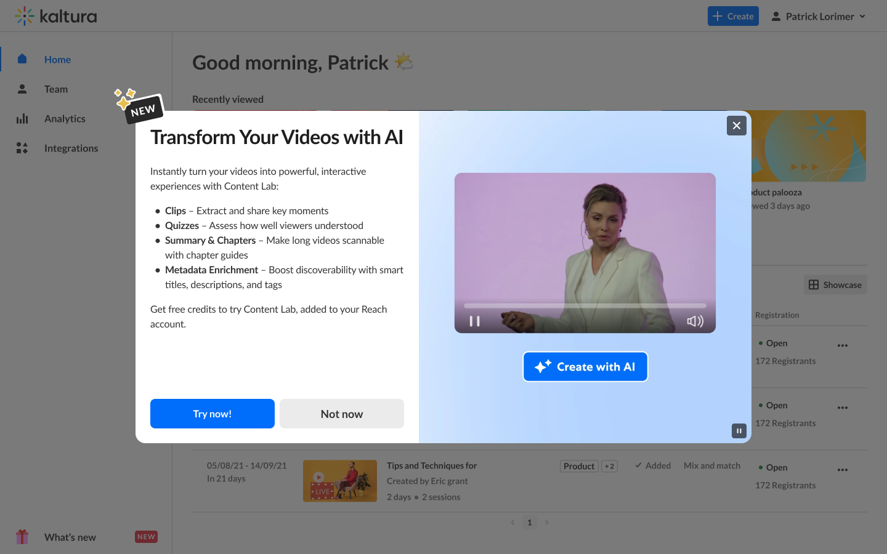This screenshot has width=887, height=554.
Task: Open Integrations in the sidebar
Action: click(86, 148)
